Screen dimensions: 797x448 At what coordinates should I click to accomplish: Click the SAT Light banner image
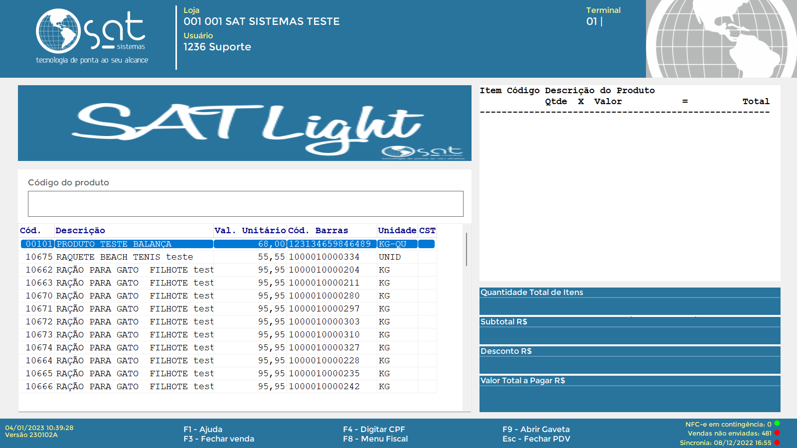[244, 123]
